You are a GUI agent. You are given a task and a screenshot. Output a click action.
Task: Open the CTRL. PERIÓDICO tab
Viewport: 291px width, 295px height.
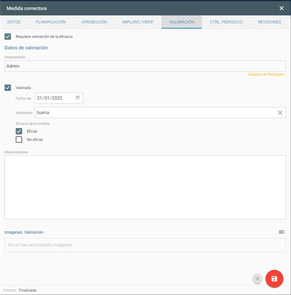tap(226, 22)
